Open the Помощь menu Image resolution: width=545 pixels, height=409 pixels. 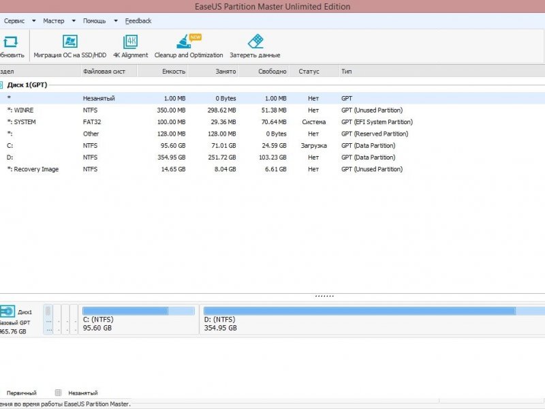(94, 21)
